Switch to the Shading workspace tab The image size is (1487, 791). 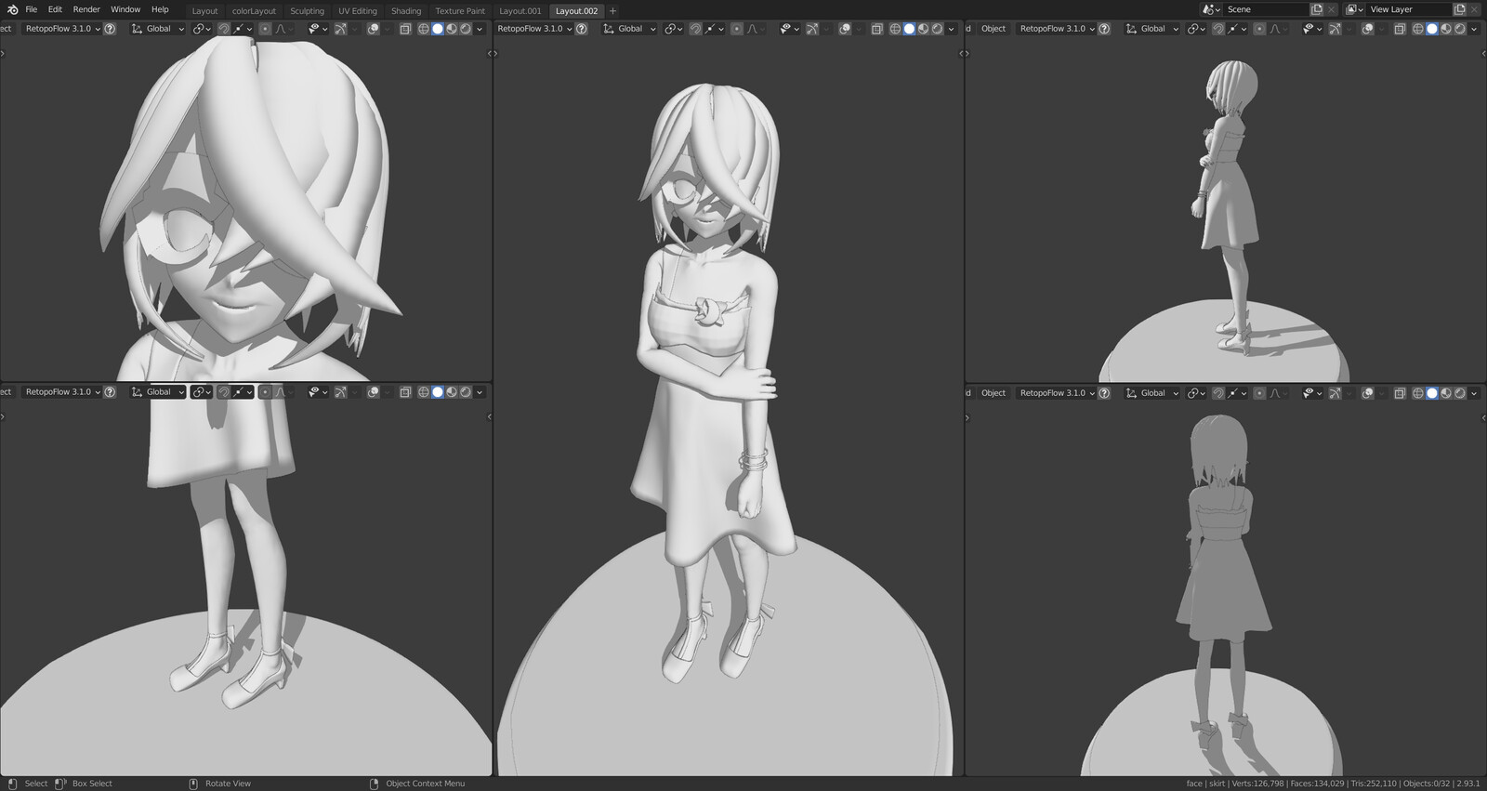pyautogui.click(x=406, y=11)
